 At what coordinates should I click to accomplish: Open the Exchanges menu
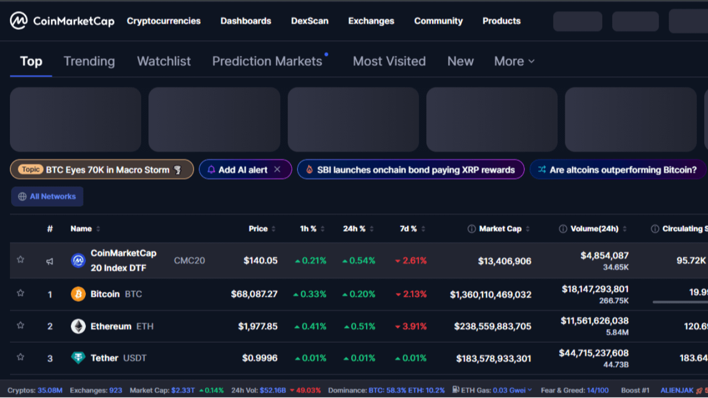pyautogui.click(x=371, y=21)
